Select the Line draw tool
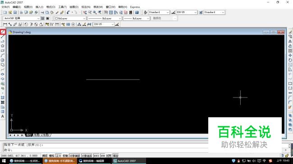 (3, 32)
